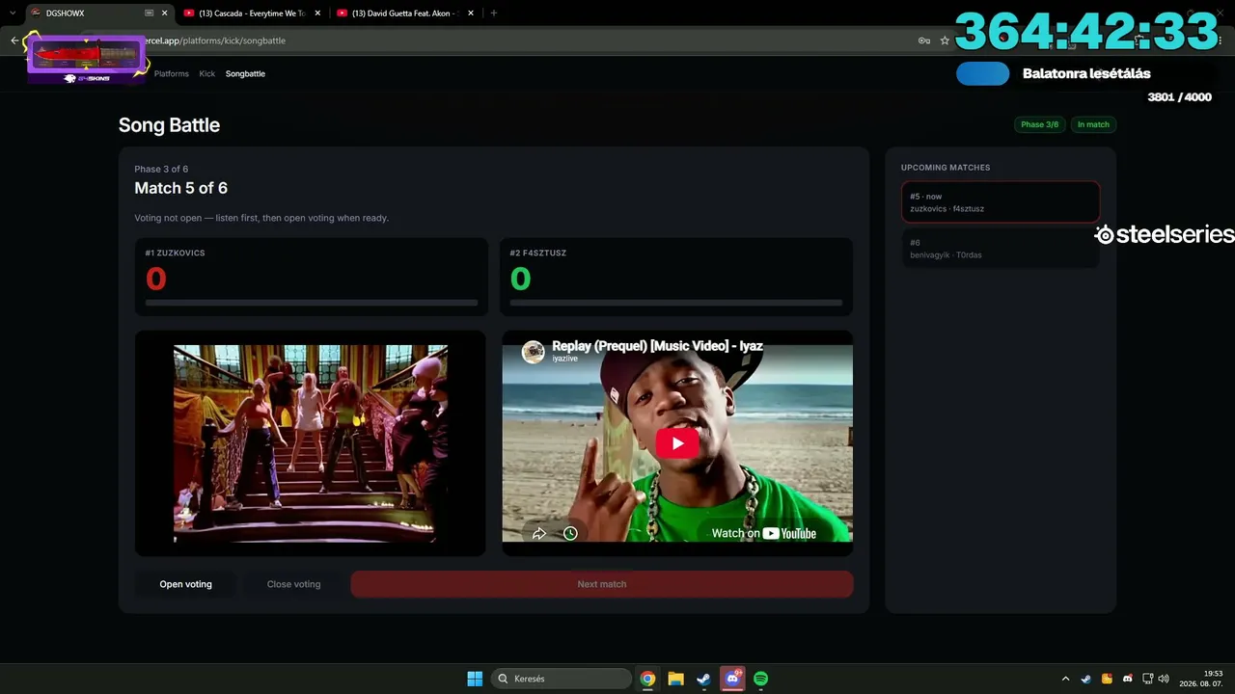
Task: Go back with the browser back arrow
Action: [14, 40]
